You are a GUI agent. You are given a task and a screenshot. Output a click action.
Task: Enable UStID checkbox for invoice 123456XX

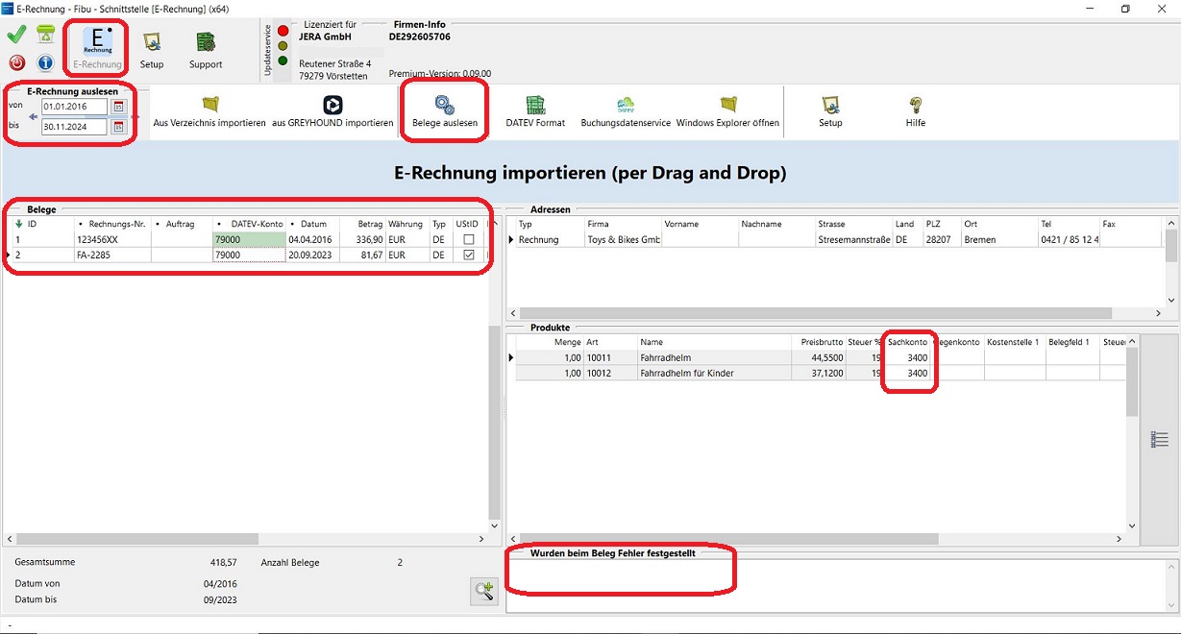tap(468, 239)
